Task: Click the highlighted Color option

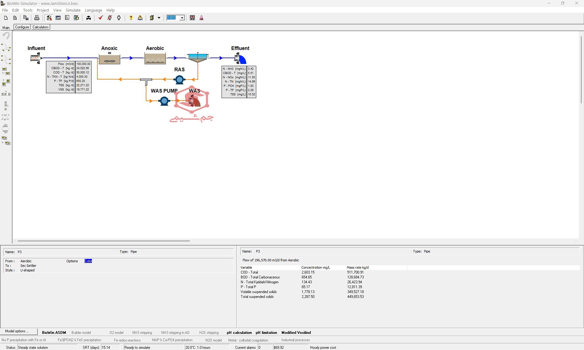Action: click(88, 261)
